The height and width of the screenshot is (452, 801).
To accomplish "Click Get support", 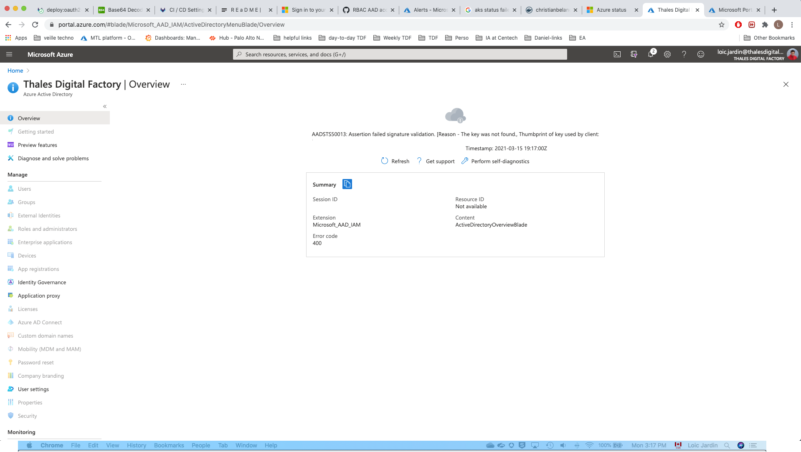I will (x=436, y=161).
